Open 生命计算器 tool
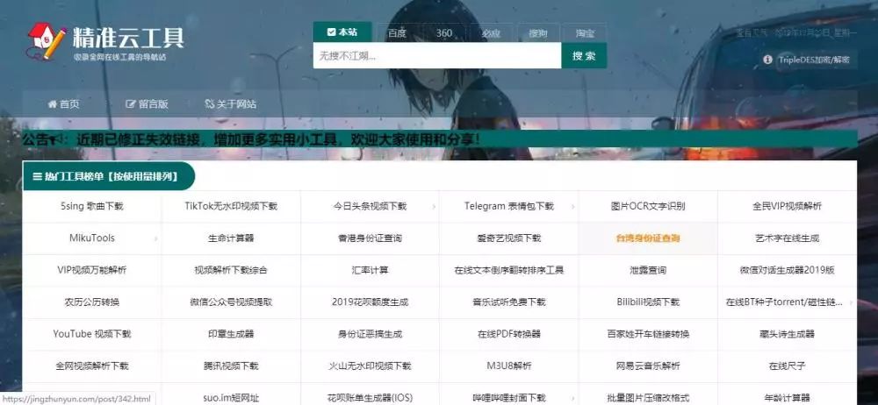This screenshot has width=878, height=405. 231,238
